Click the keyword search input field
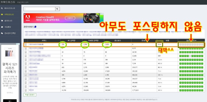207x102 pixels. (39, 9)
